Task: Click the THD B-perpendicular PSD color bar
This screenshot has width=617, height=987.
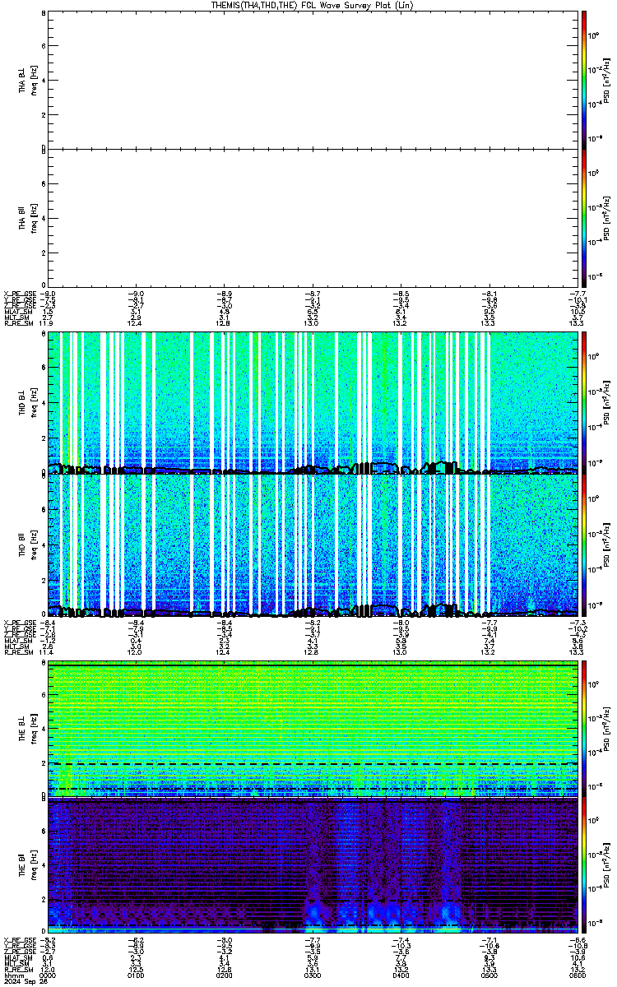Action: (x=584, y=403)
